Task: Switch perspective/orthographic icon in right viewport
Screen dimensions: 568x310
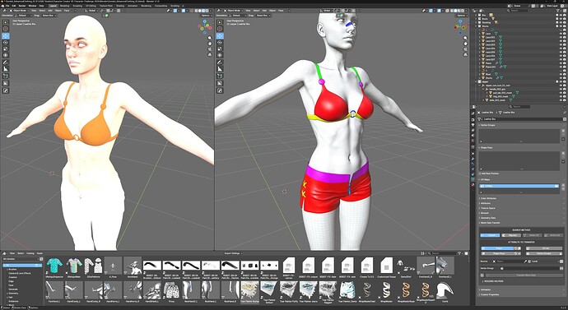Action: tap(465, 54)
